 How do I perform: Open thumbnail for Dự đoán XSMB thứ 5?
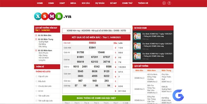137,56
